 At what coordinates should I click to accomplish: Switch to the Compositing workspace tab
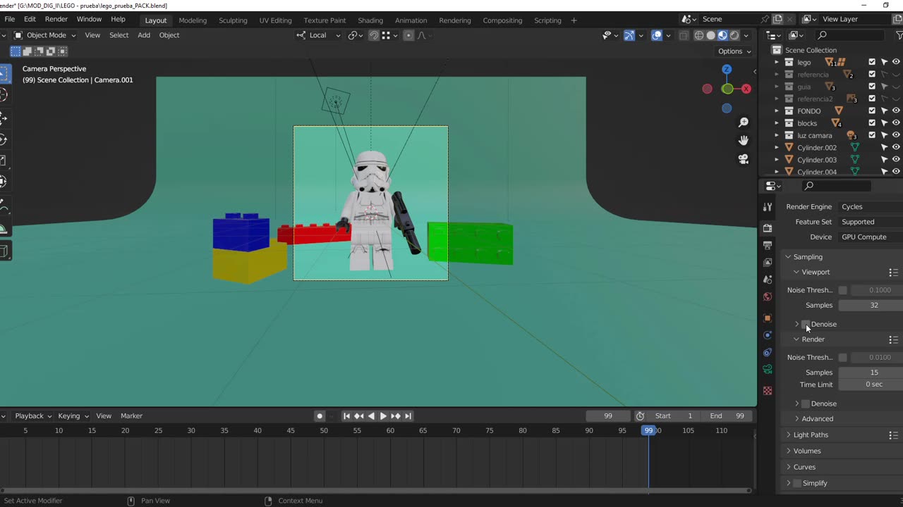click(x=502, y=20)
